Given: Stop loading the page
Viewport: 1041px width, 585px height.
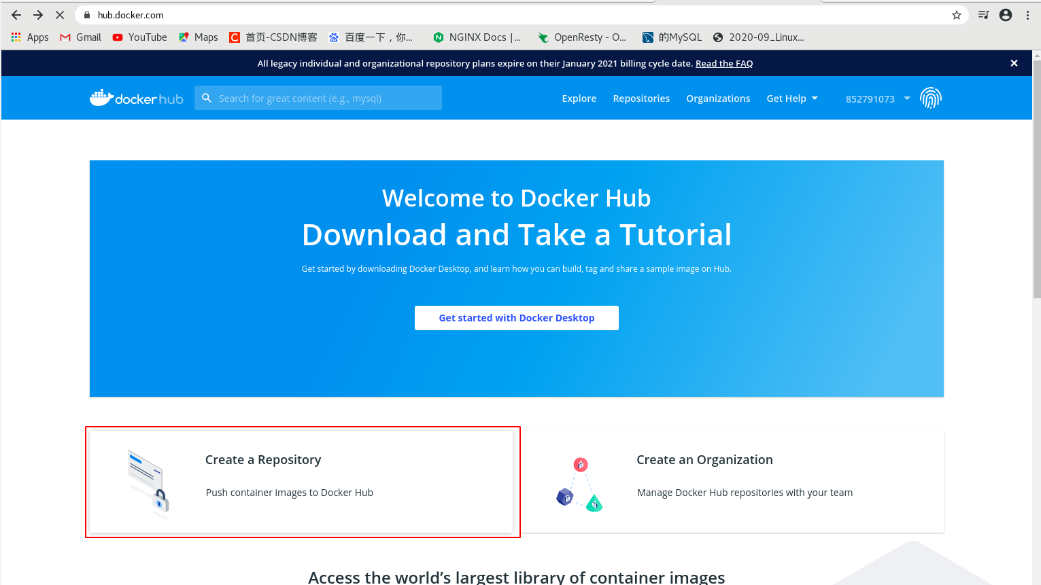Looking at the screenshot, I should point(60,15).
